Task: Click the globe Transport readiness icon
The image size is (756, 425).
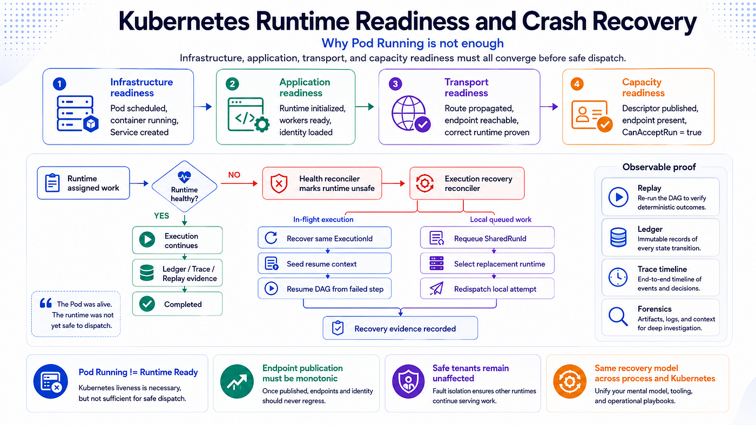Action: 411,114
